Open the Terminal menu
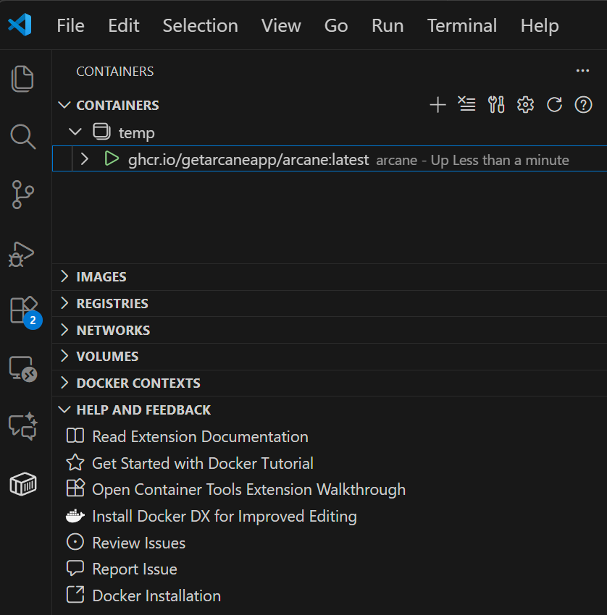Viewport: 607px width, 615px height. coord(461,25)
